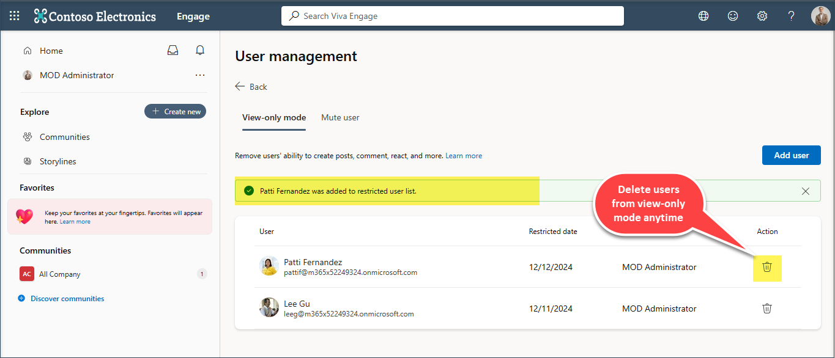The width and height of the screenshot is (835, 358).
Task: Open Communities in the Explore section
Action: point(64,137)
